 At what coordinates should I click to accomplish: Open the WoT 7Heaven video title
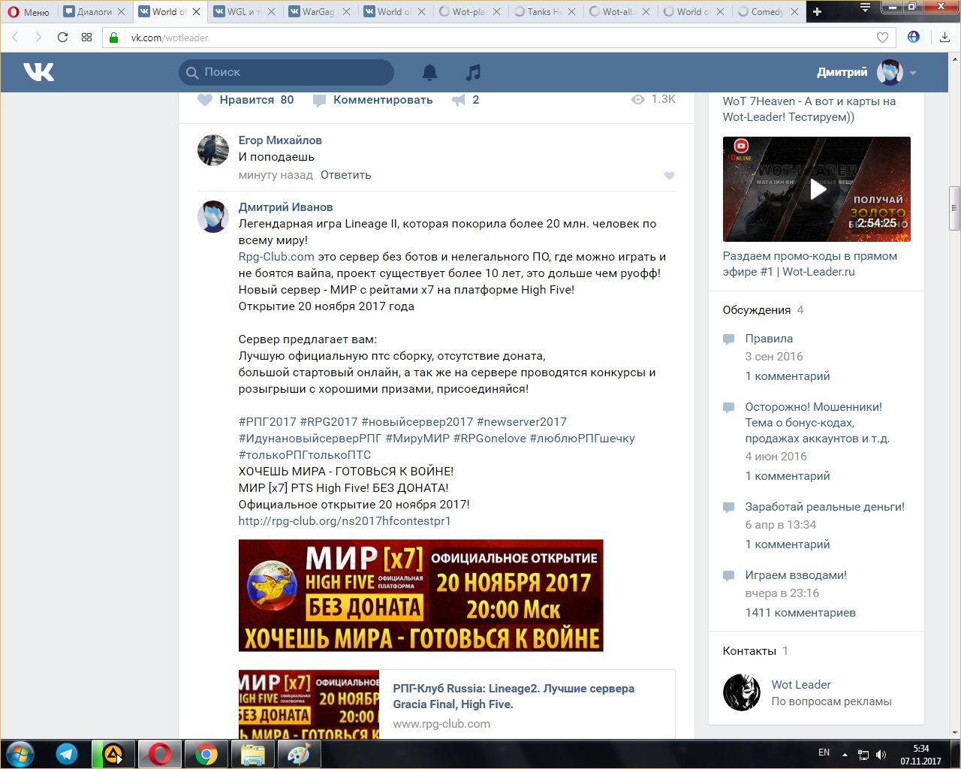point(809,109)
